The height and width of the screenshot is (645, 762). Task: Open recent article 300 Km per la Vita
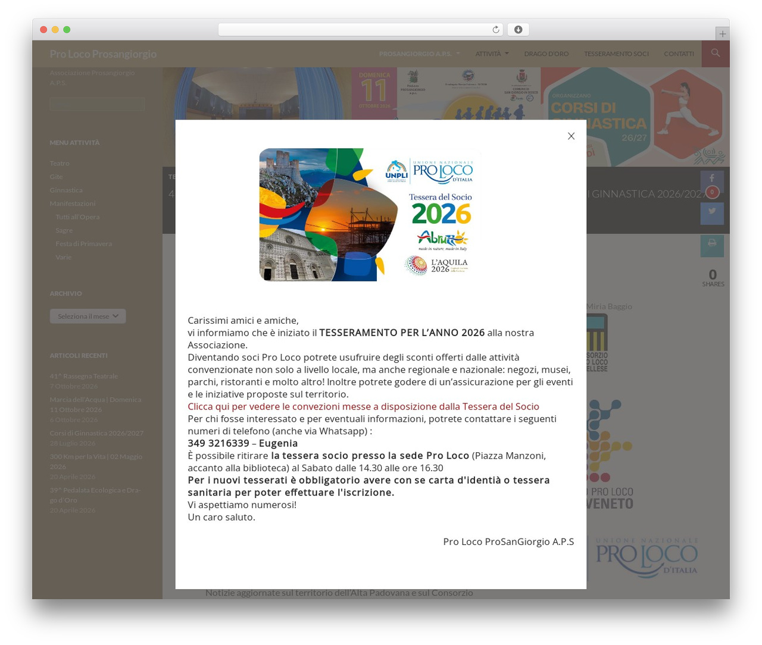click(96, 462)
